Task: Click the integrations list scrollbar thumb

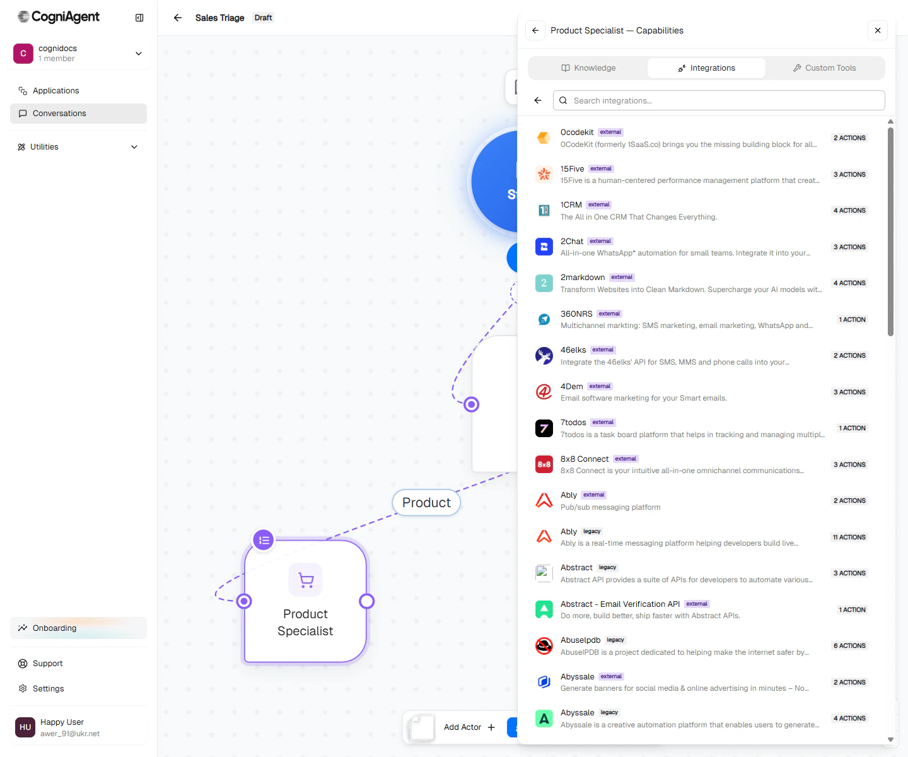Action: (890, 232)
